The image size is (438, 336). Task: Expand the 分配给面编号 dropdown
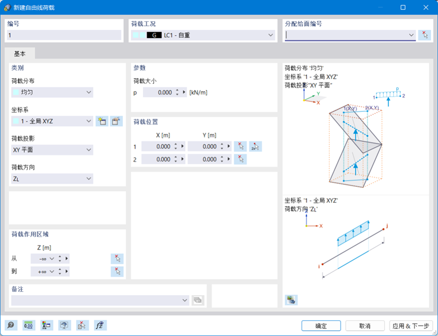pos(411,35)
